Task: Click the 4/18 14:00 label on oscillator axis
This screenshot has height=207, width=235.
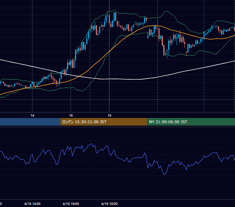Action: (x=32, y=204)
